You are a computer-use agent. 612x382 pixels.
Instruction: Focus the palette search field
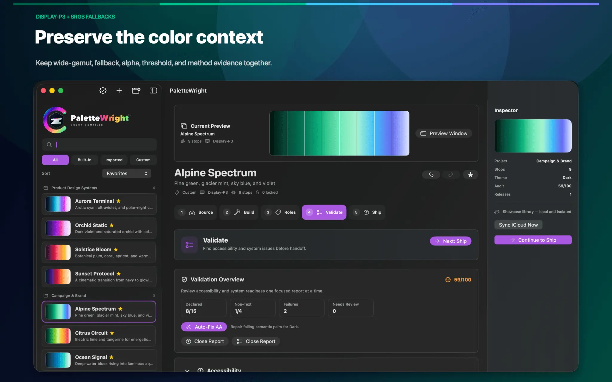[99, 145]
